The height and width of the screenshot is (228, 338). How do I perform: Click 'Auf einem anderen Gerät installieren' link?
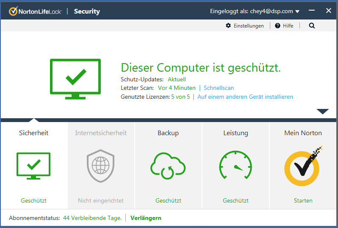point(245,97)
